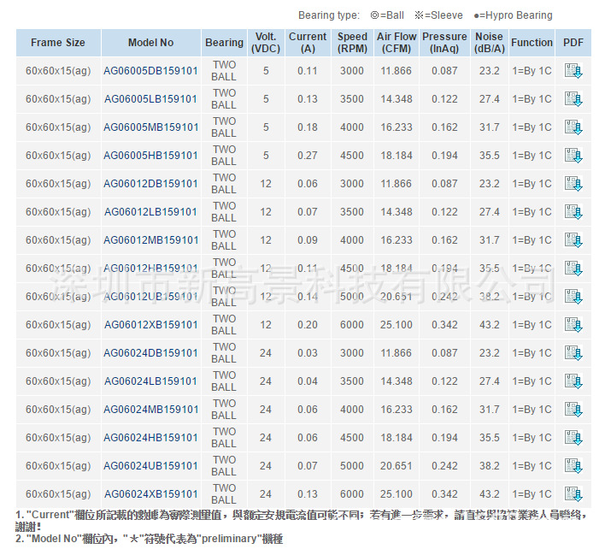The image size is (605, 555).
Task: Select 1=By 1C in AG06005DB159101 row
Action: [x=532, y=71]
